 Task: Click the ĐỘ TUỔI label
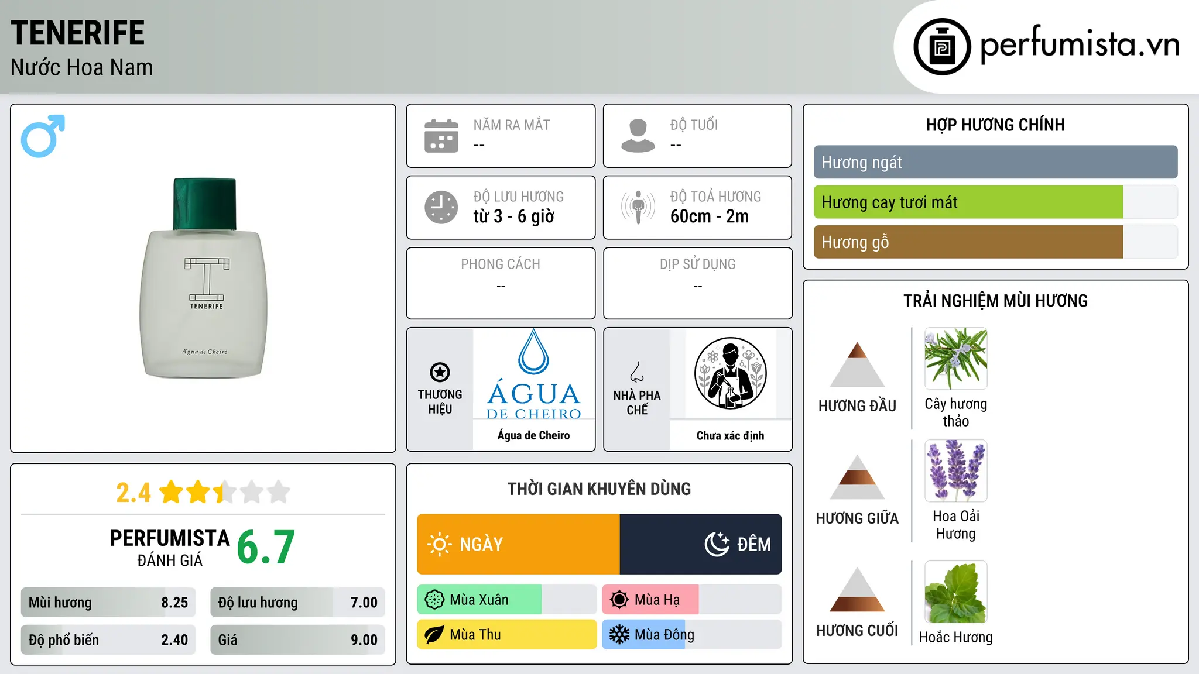[x=694, y=125]
